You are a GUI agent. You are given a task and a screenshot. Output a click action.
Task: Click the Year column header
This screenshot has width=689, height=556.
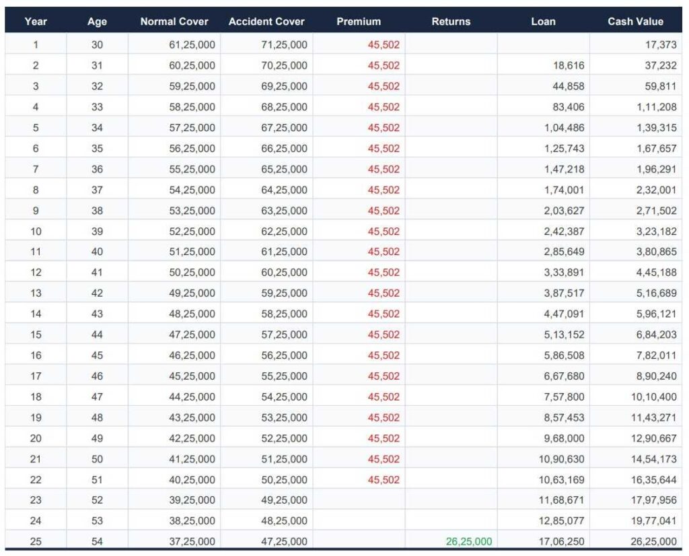pyautogui.click(x=36, y=22)
